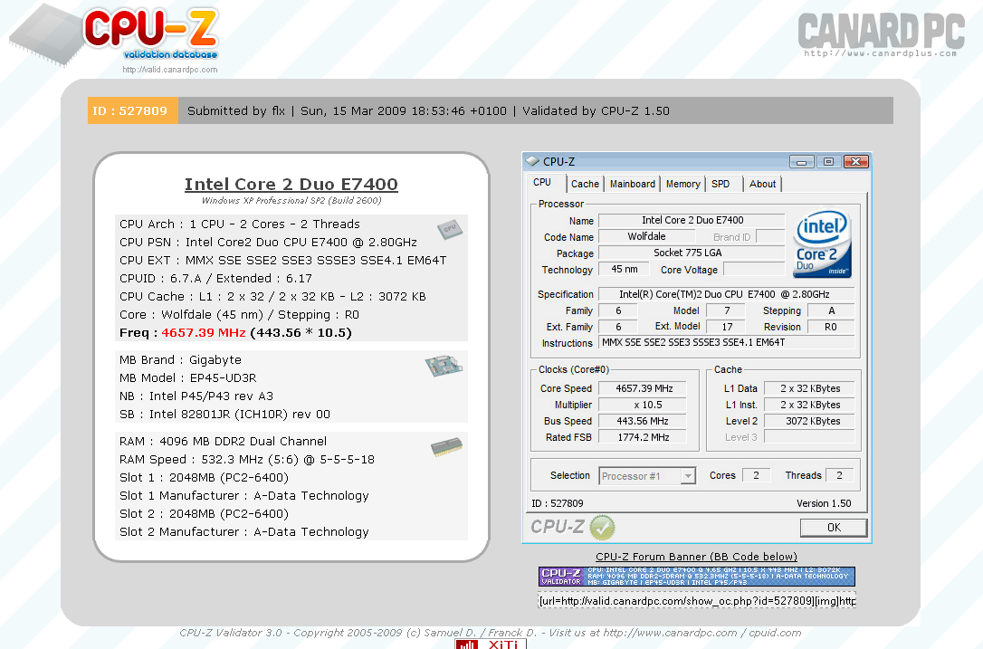Viewport: 983px width, 649px height.
Task: Click the Package field Socket 775 LGA
Action: 692,253
